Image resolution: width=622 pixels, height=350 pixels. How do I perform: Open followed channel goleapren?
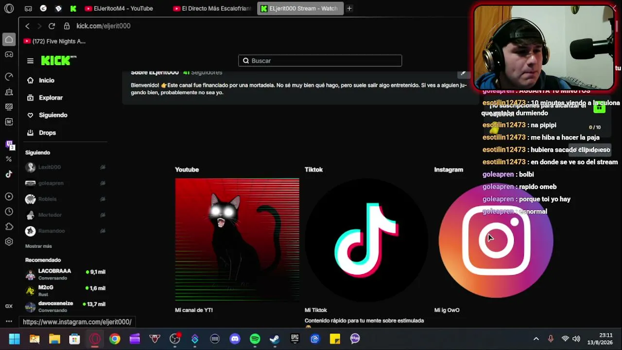(x=66, y=183)
